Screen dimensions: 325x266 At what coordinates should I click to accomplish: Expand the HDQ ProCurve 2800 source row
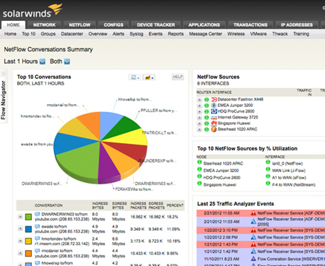coord(199,111)
